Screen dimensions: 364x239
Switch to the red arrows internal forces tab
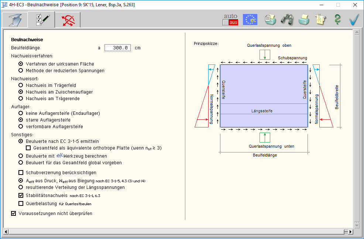pyautogui.click(x=68, y=20)
